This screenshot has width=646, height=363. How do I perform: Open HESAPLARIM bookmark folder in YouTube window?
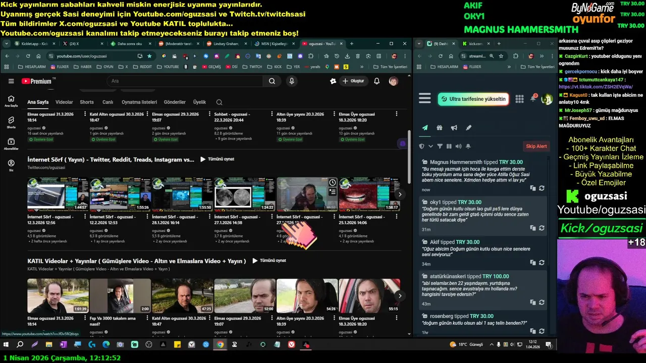[32, 67]
